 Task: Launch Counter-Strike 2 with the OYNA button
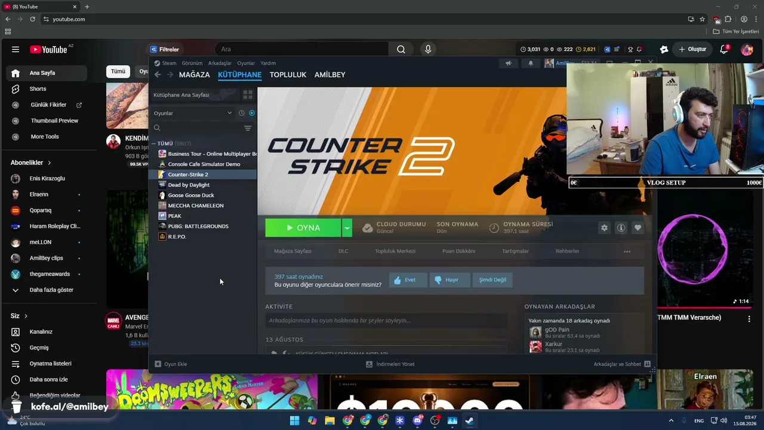(303, 228)
